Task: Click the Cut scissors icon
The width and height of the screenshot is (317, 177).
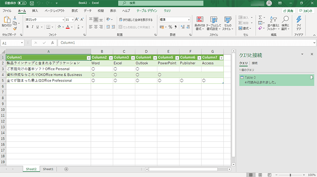Action: click(15, 18)
